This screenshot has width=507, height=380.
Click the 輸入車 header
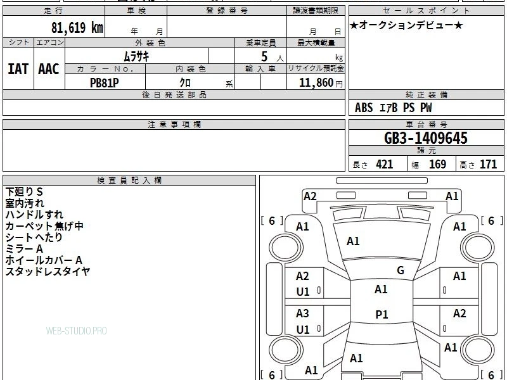point(260,69)
